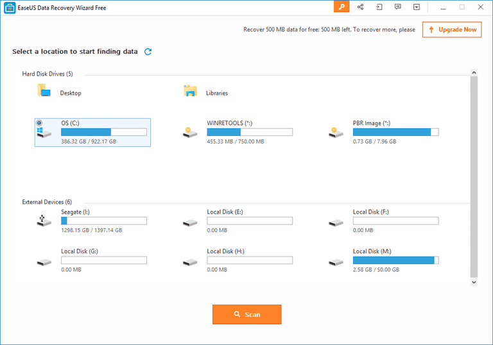Click the External Devices (6) heading

click(x=47, y=202)
